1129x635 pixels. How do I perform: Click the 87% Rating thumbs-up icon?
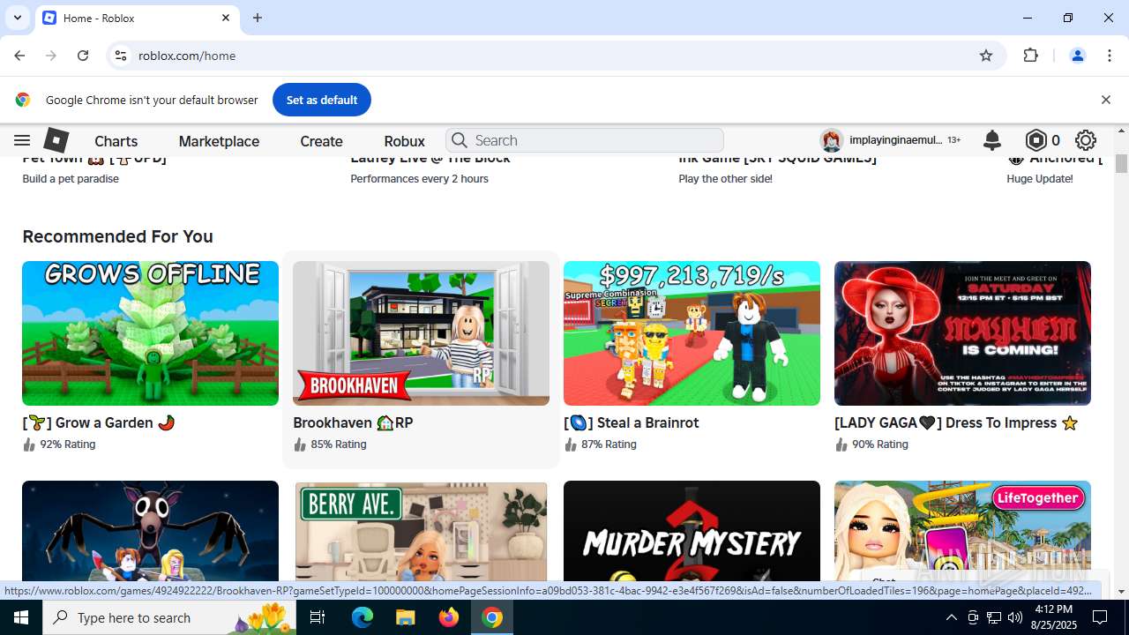click(571, 444)
